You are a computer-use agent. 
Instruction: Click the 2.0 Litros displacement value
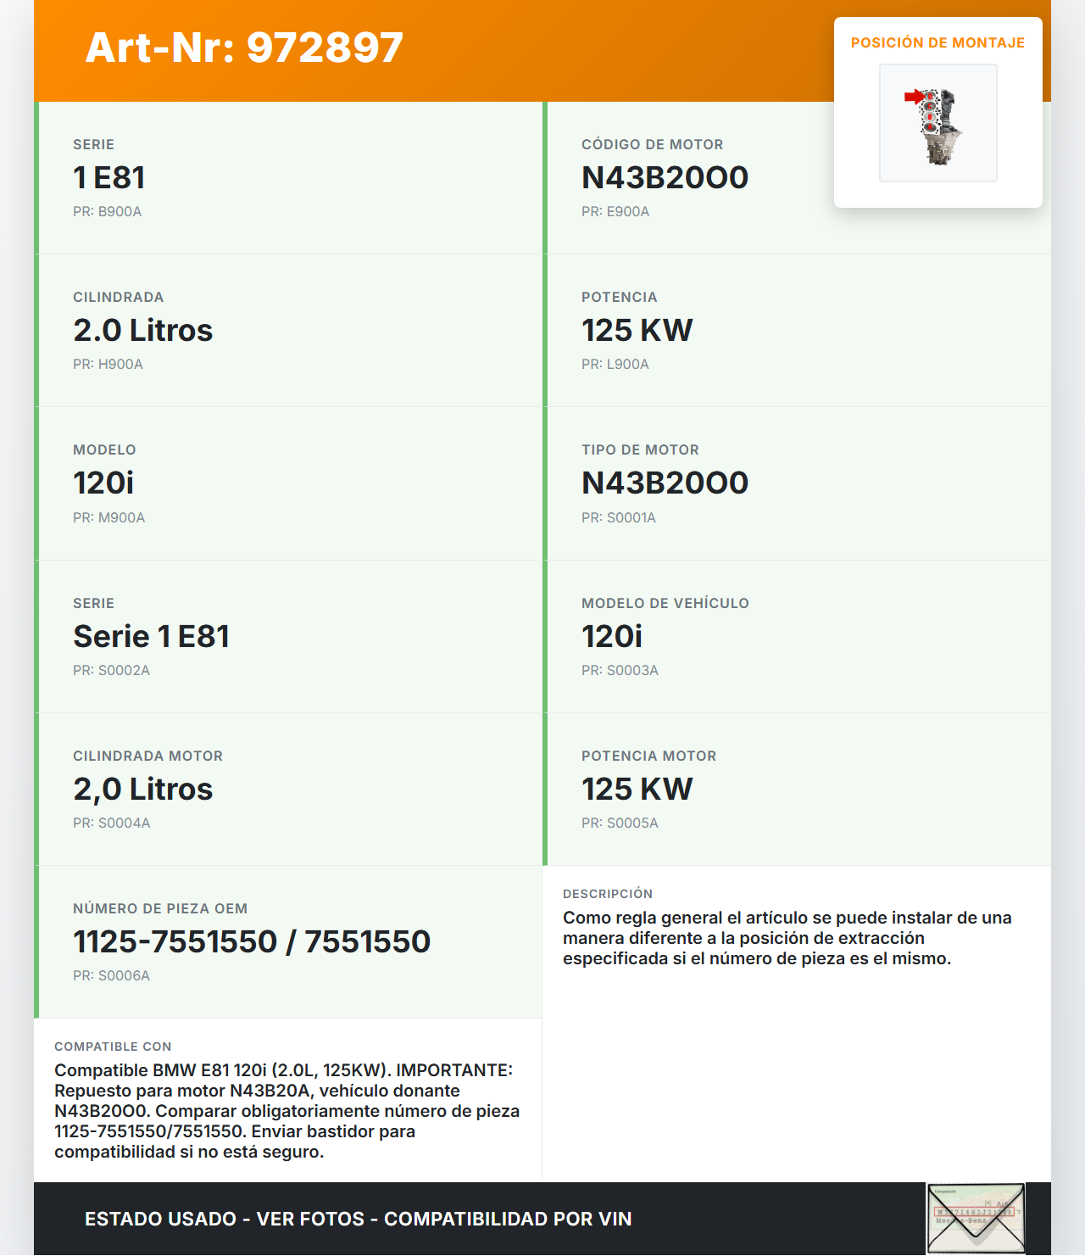coord(142,330)
